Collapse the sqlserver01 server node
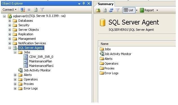 click(4, 16)
